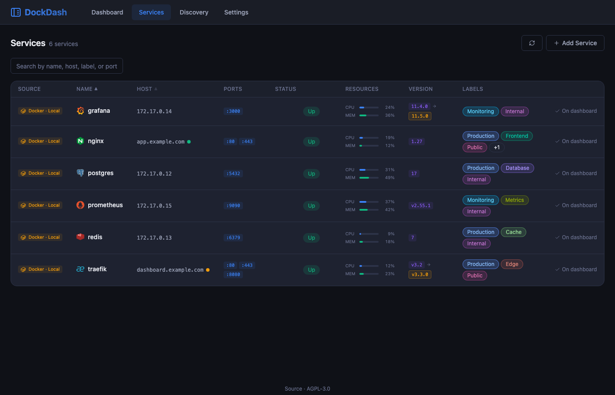Click the Up status badge for nginx
The image size is (615, 395).
(311, 142)
